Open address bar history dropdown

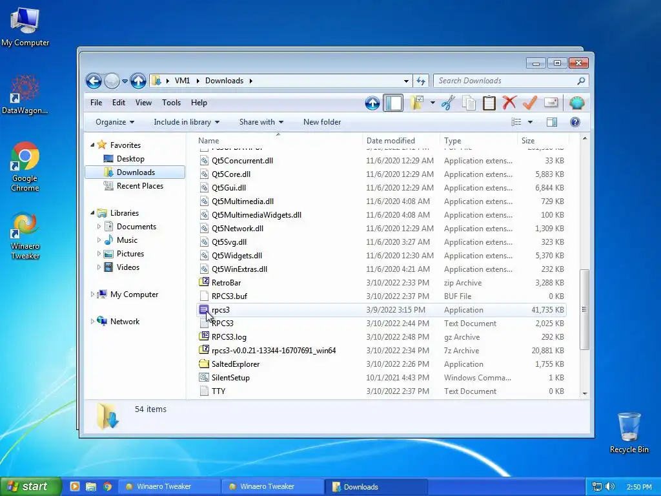[x=406, y=81]
